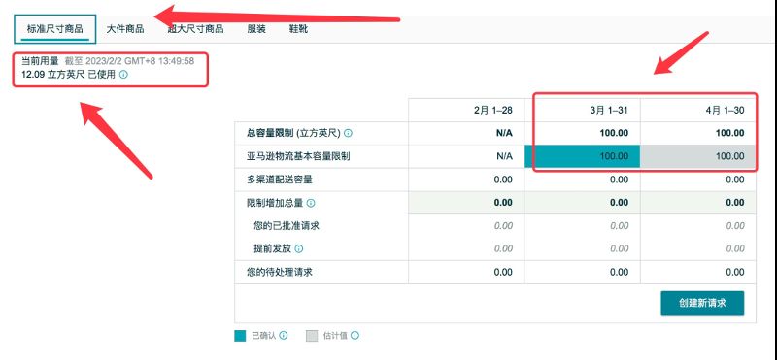Click the 创建新请求 button
Screen dimensions: 777x360
702,303
